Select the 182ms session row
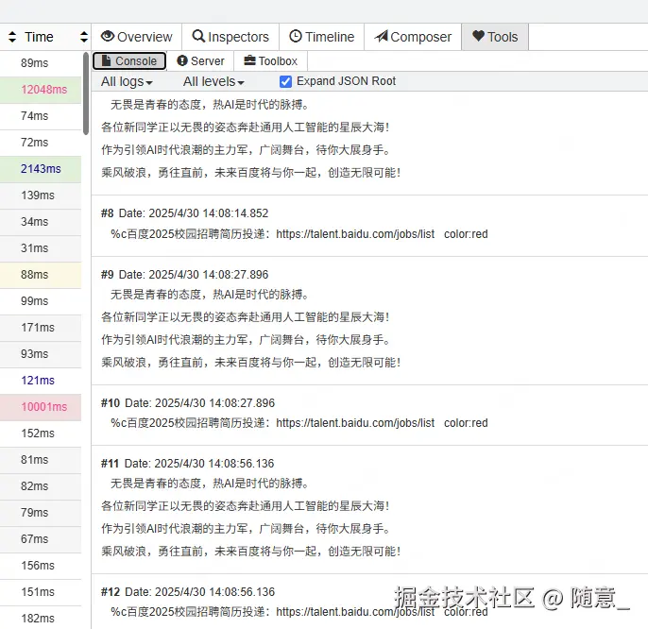The height and width of the screenshot is (629, 648). 41,619
